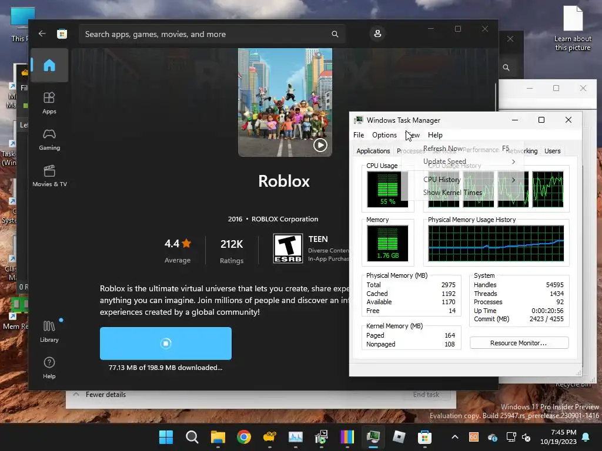Open Microsoft Store from taskbar
The image size is (602, 451).
click(x=424, y=437)
